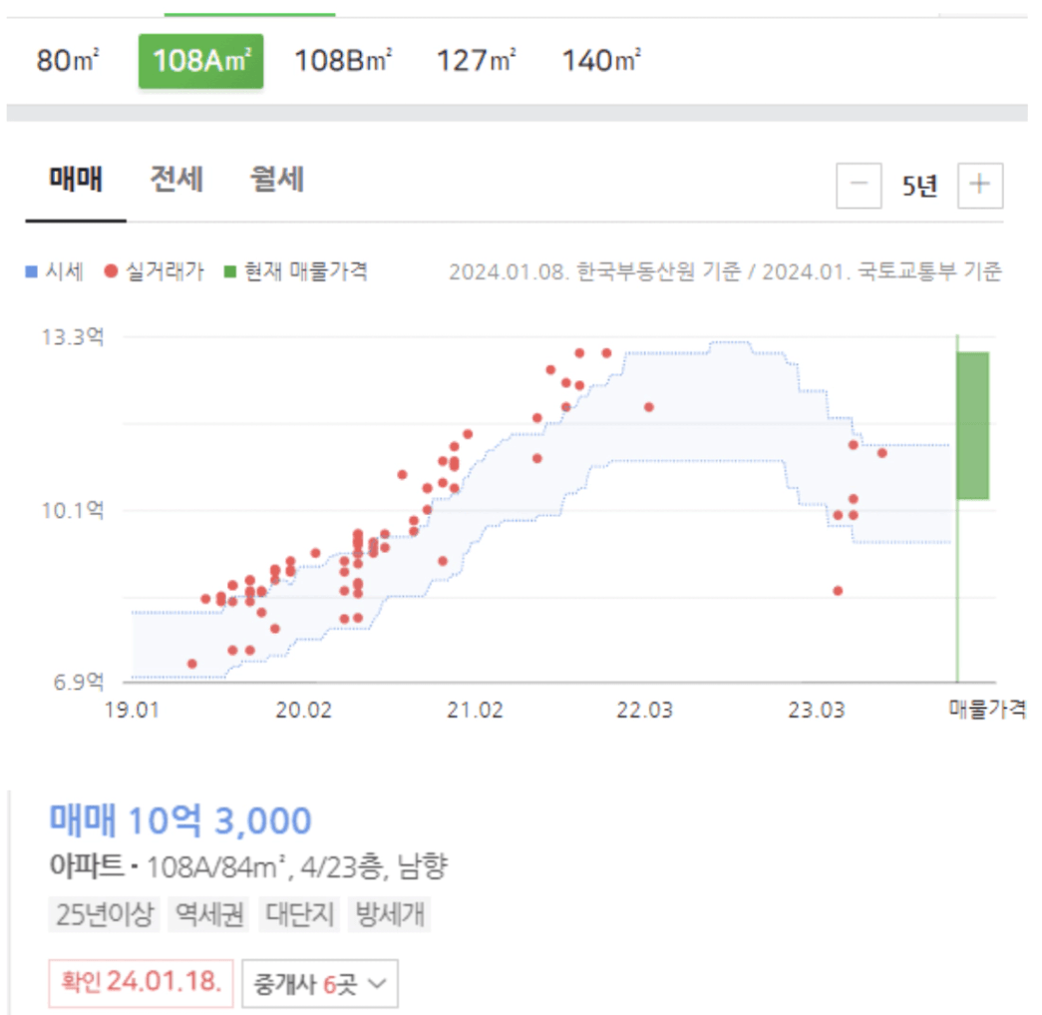Select the 80㎡ area tab
Screen dimensions: 1042x1015
[x=68, y=61]
